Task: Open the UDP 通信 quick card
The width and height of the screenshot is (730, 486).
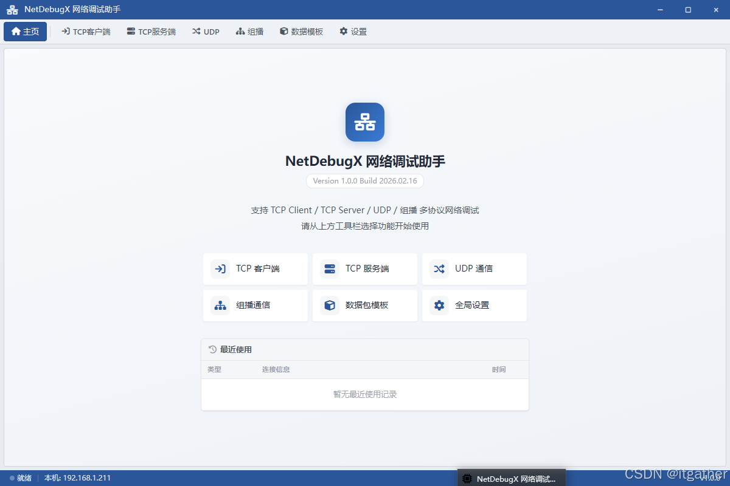Action: click(474, 269)
